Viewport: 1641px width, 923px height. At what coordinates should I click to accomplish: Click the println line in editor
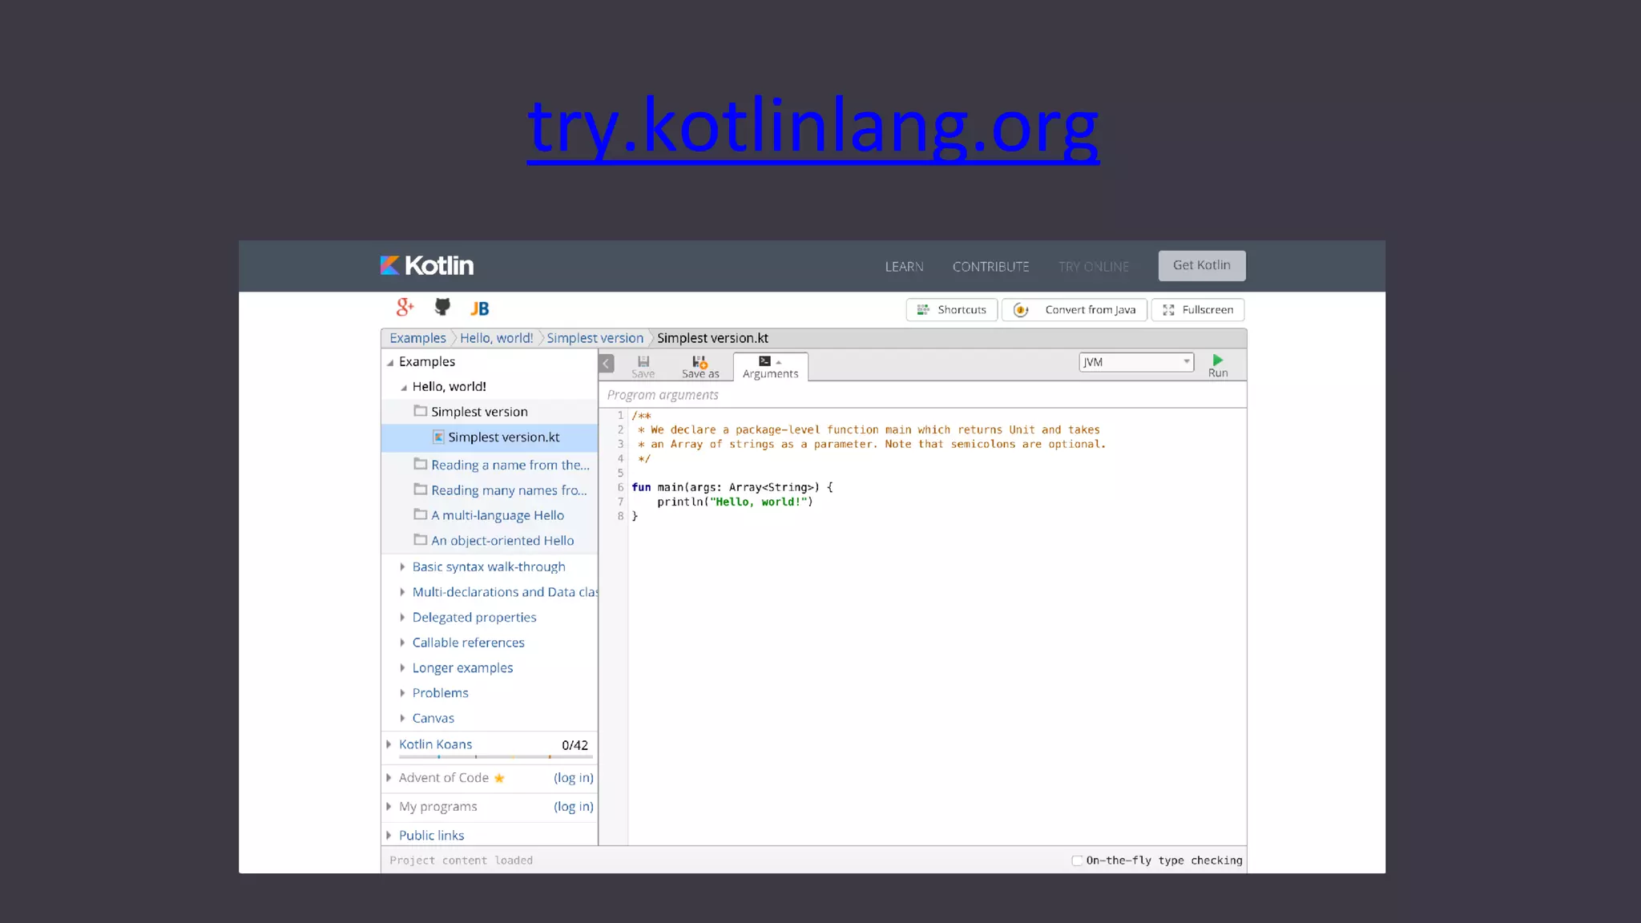coord(735,502)
